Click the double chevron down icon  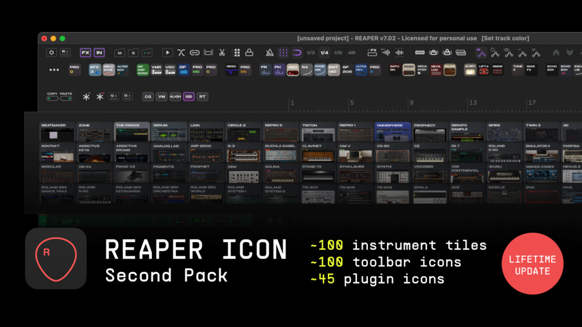tap(570, 53)
